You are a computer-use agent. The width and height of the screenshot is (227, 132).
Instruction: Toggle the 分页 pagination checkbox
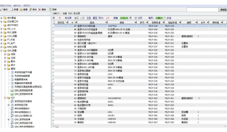click(136, 18)
